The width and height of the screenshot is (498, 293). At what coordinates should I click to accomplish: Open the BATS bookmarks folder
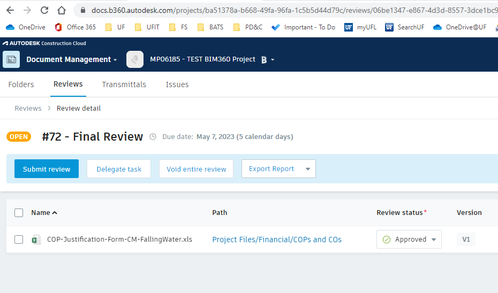[210, 27]
